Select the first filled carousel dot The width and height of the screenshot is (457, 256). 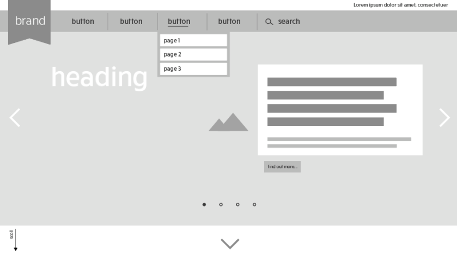pos(204,205)
